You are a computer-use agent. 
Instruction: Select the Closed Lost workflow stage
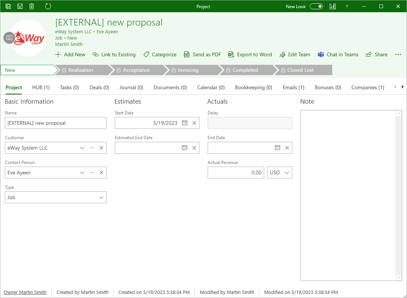tap(303, 70)
